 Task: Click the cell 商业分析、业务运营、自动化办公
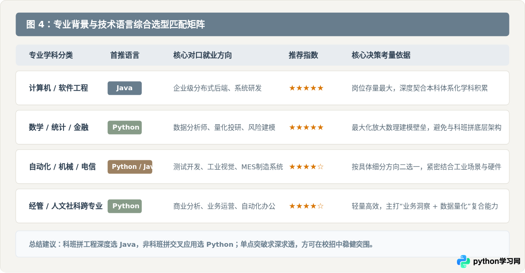tap(224, 206)
